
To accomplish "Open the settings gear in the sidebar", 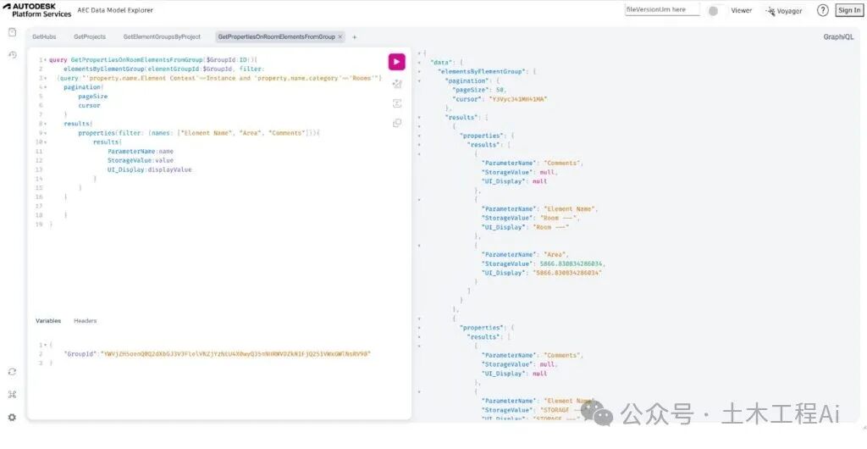I will [12, 418].
